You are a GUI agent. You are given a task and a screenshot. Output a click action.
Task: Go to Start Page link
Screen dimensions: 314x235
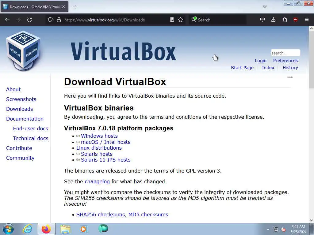coord(242,68)
